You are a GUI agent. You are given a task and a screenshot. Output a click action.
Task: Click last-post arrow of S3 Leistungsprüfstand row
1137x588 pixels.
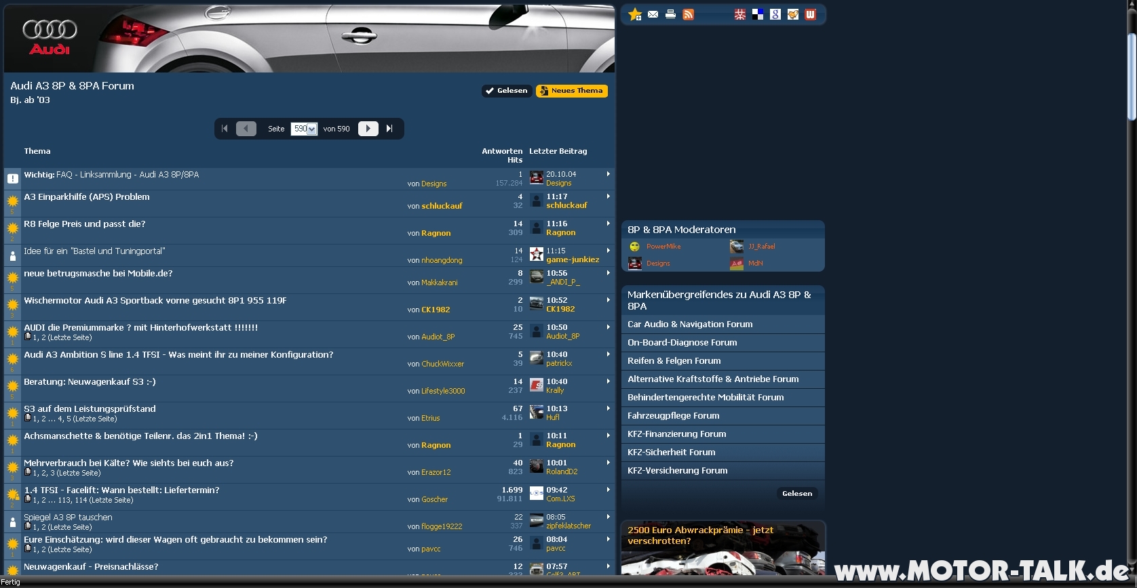coord(608,408)
